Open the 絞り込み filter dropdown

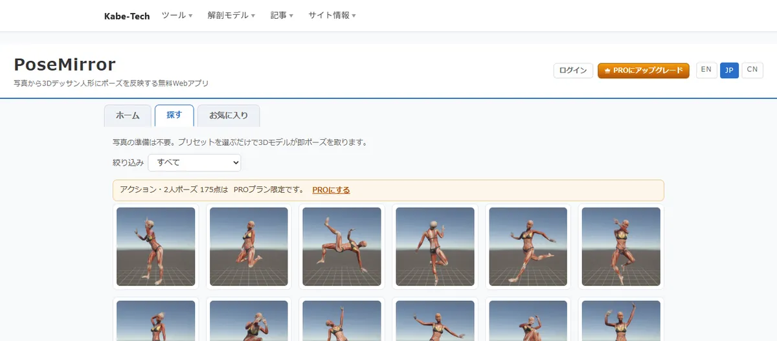(x=194, y=162)
